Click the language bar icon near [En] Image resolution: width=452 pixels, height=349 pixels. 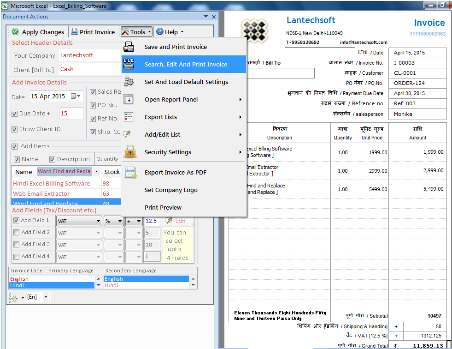(13, 298)
